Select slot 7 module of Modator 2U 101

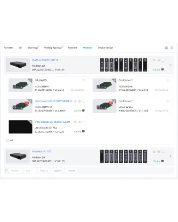coord(130,157)
